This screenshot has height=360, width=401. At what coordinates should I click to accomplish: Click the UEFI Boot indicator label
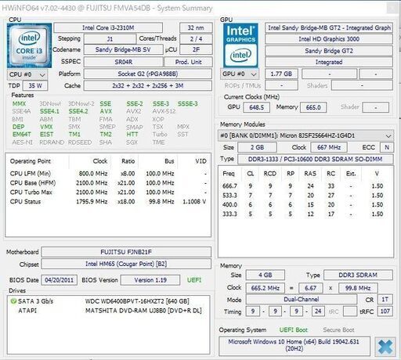tap(294, 330)
